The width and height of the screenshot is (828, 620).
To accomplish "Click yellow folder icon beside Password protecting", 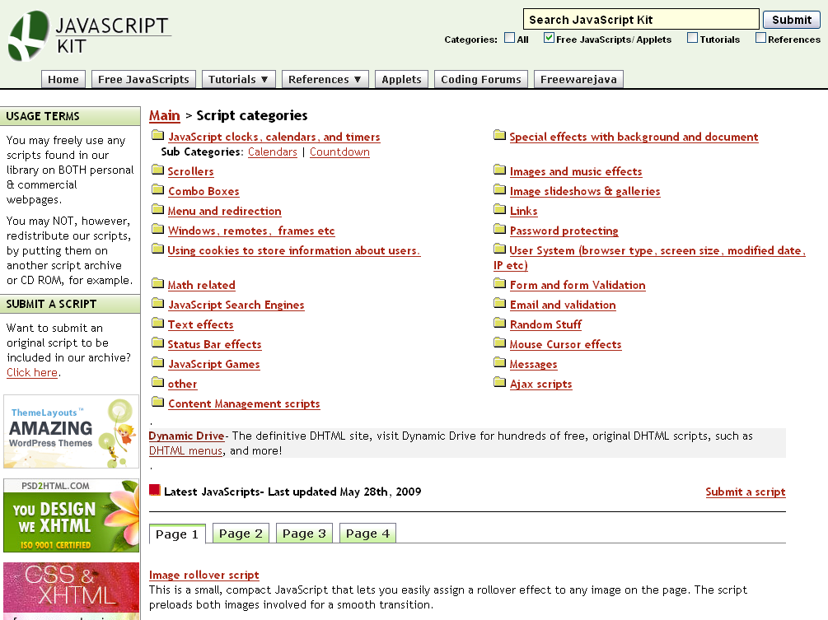I will click(499, 230).
